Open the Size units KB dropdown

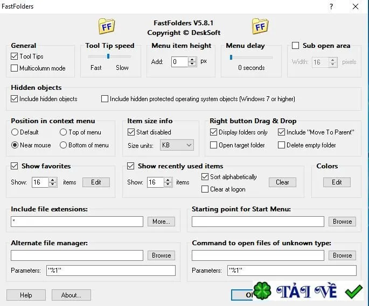pos(177,145)
